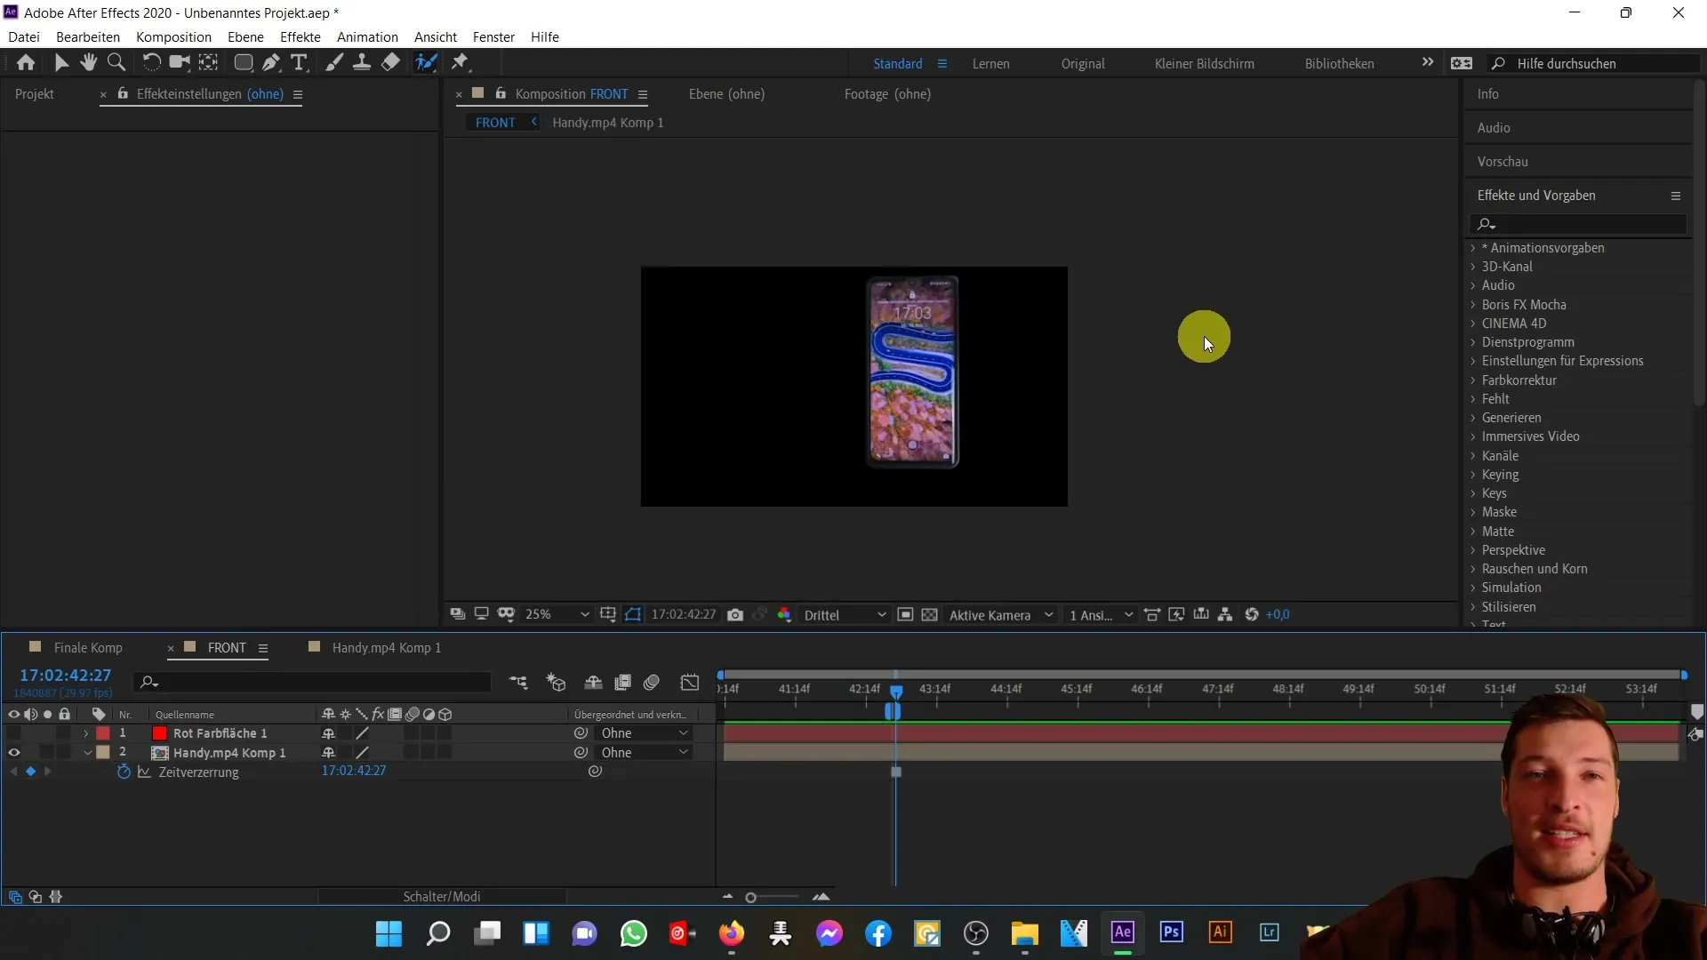This screenshot has width=1707, height=960.
Task: Open Windows Start menu on taskbar
Action: point(389,933)
